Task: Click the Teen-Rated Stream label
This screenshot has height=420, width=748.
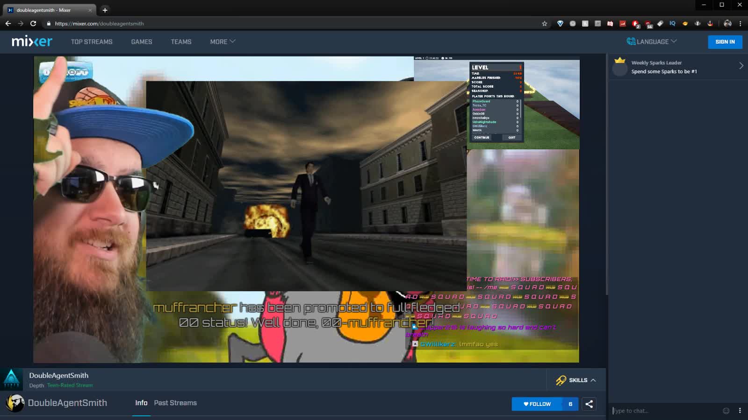Action: click(70, 385)
